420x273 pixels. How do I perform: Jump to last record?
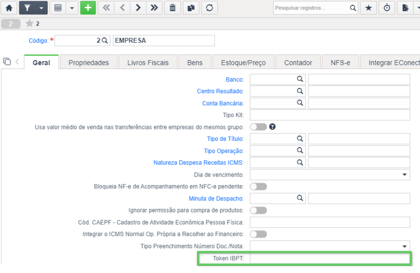point(154,8)
